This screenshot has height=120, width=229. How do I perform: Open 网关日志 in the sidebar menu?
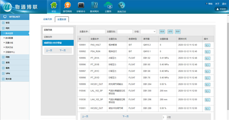[x=10, y=47]
